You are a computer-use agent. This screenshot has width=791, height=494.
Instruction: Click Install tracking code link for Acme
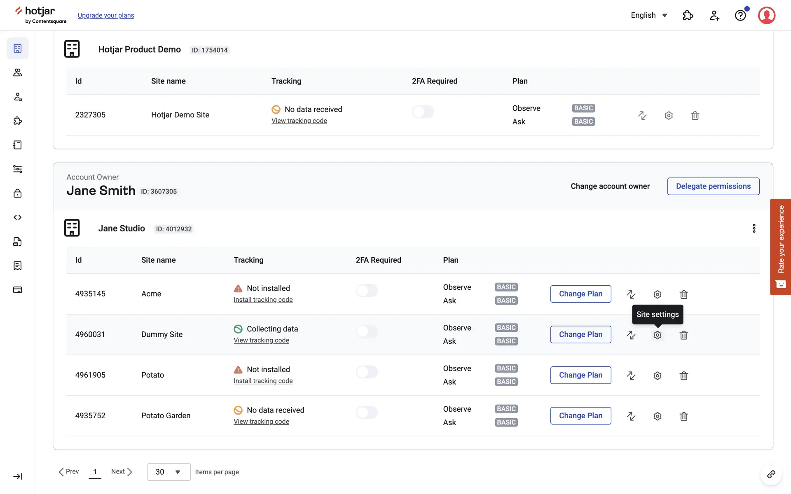[x=263, y=300]
